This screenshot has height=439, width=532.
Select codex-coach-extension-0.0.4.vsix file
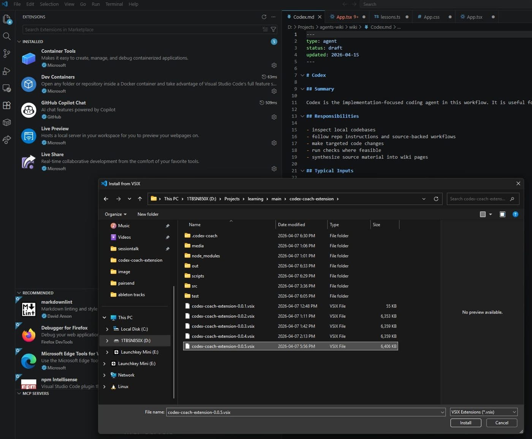[291, 336]
